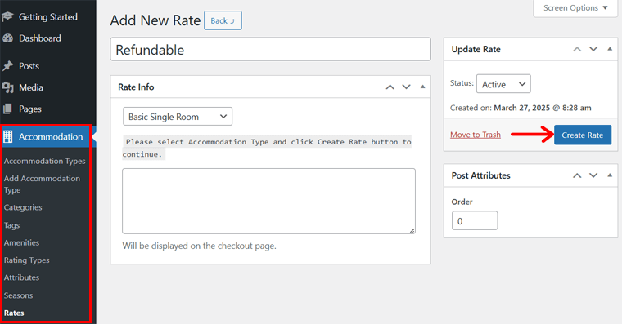
Task: Click the Created on date text
Action: coord(521,108)
